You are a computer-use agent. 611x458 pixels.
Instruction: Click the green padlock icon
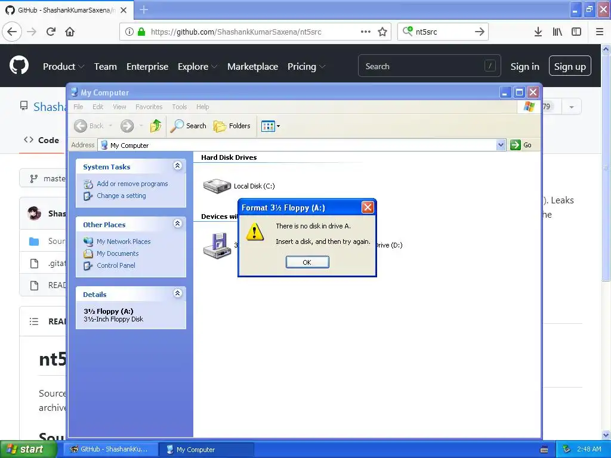point(141,32)
